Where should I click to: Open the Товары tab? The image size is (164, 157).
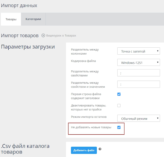click(11, 19)
